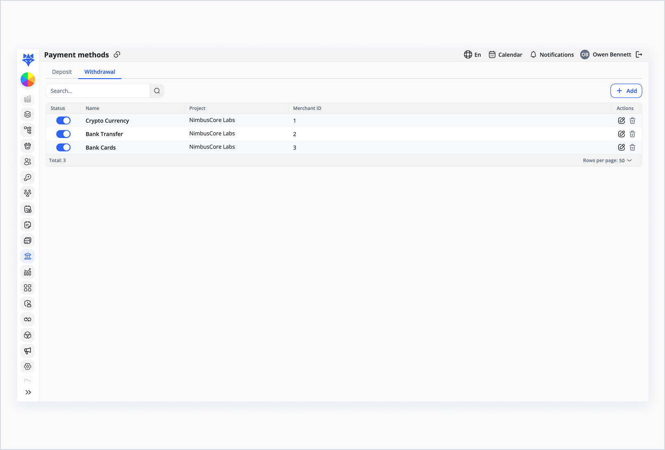Open the people group sidebar icon

[x=28, y=193]
